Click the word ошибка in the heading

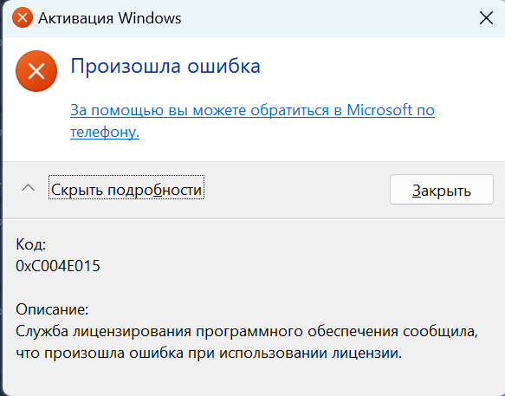(223, 66)
